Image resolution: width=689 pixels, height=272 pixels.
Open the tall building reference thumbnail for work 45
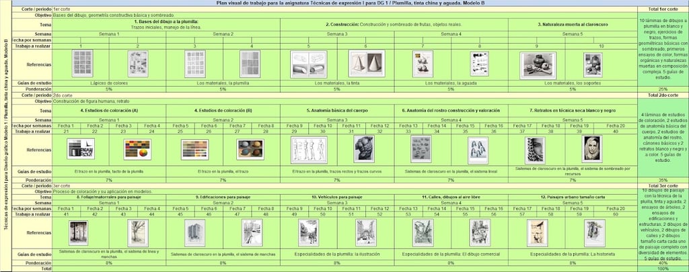[x=194, y=232]
